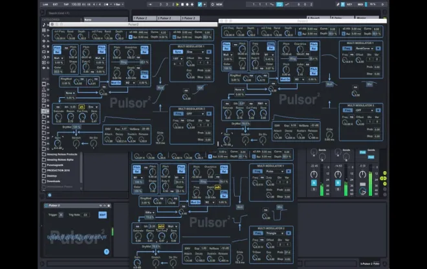Toggle the Link button
This screenshot has width=427, height=269.
(x=45, y=5)
